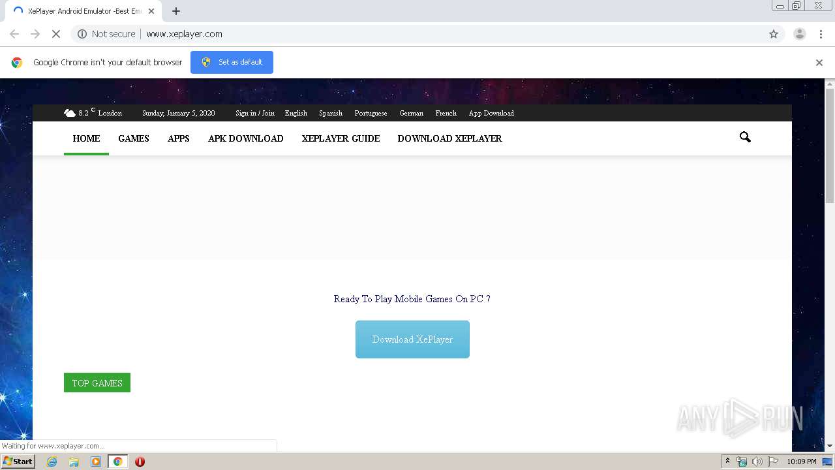Viewport: 835px width, 470px height.
Task: Open the Chrome profile avatar icon
Action: click(x=799, y=34)
